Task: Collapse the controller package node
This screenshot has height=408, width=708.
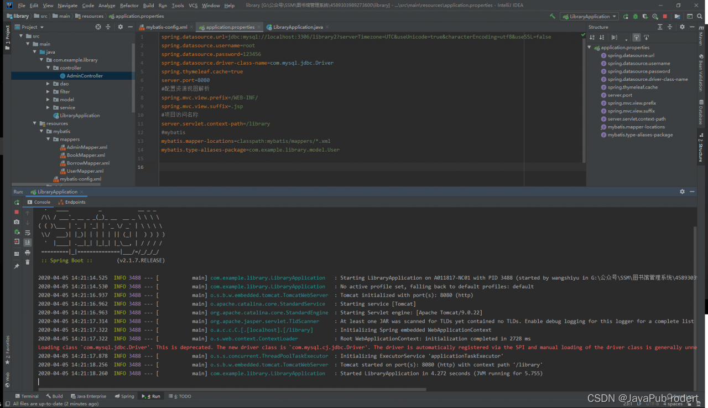Action: pyautogui.click(x=49, y=68)
